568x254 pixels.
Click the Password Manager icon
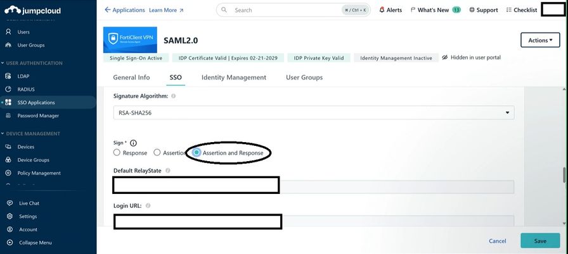pyautogui.click(x=9, y=116)
